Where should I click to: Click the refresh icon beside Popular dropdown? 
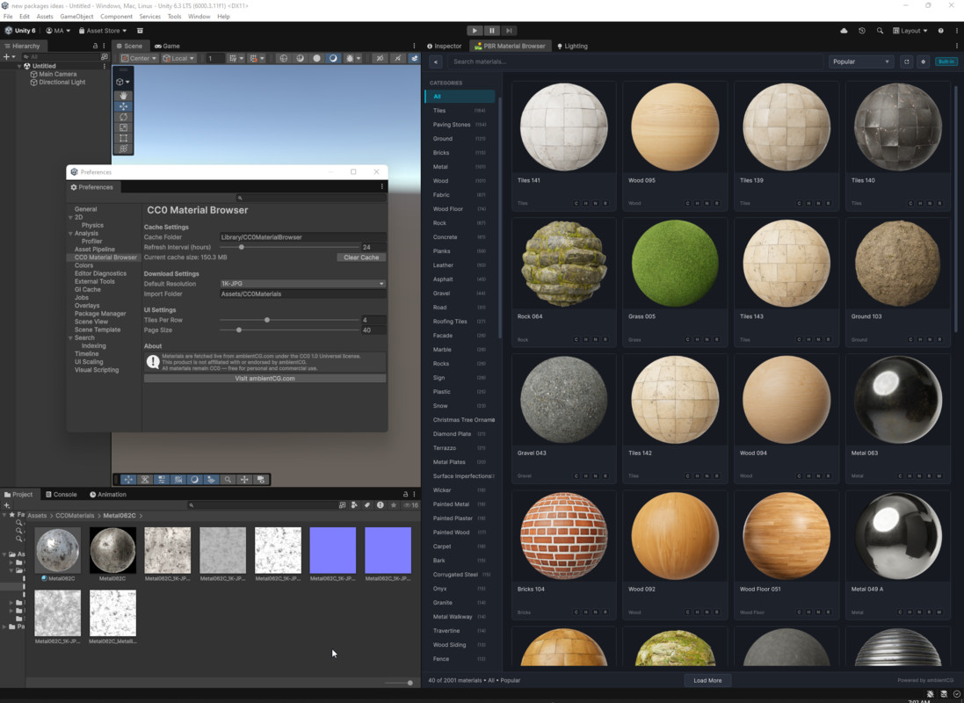(906, 62)
